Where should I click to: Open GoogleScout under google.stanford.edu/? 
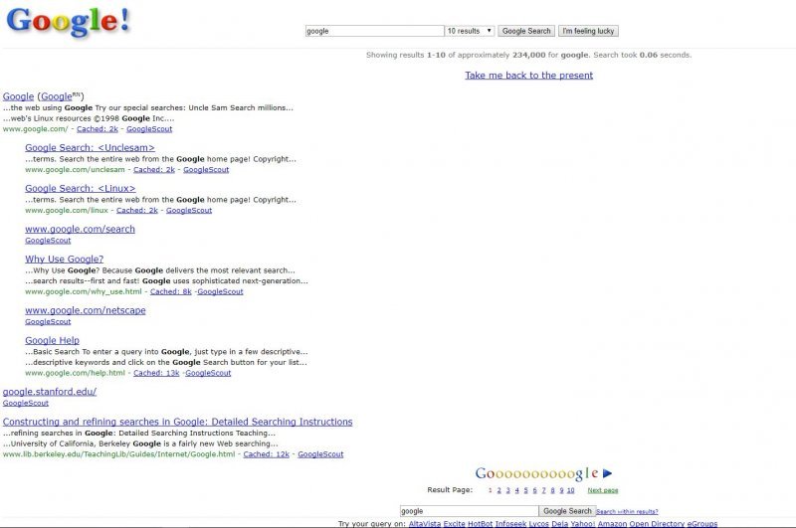(26, 403)
